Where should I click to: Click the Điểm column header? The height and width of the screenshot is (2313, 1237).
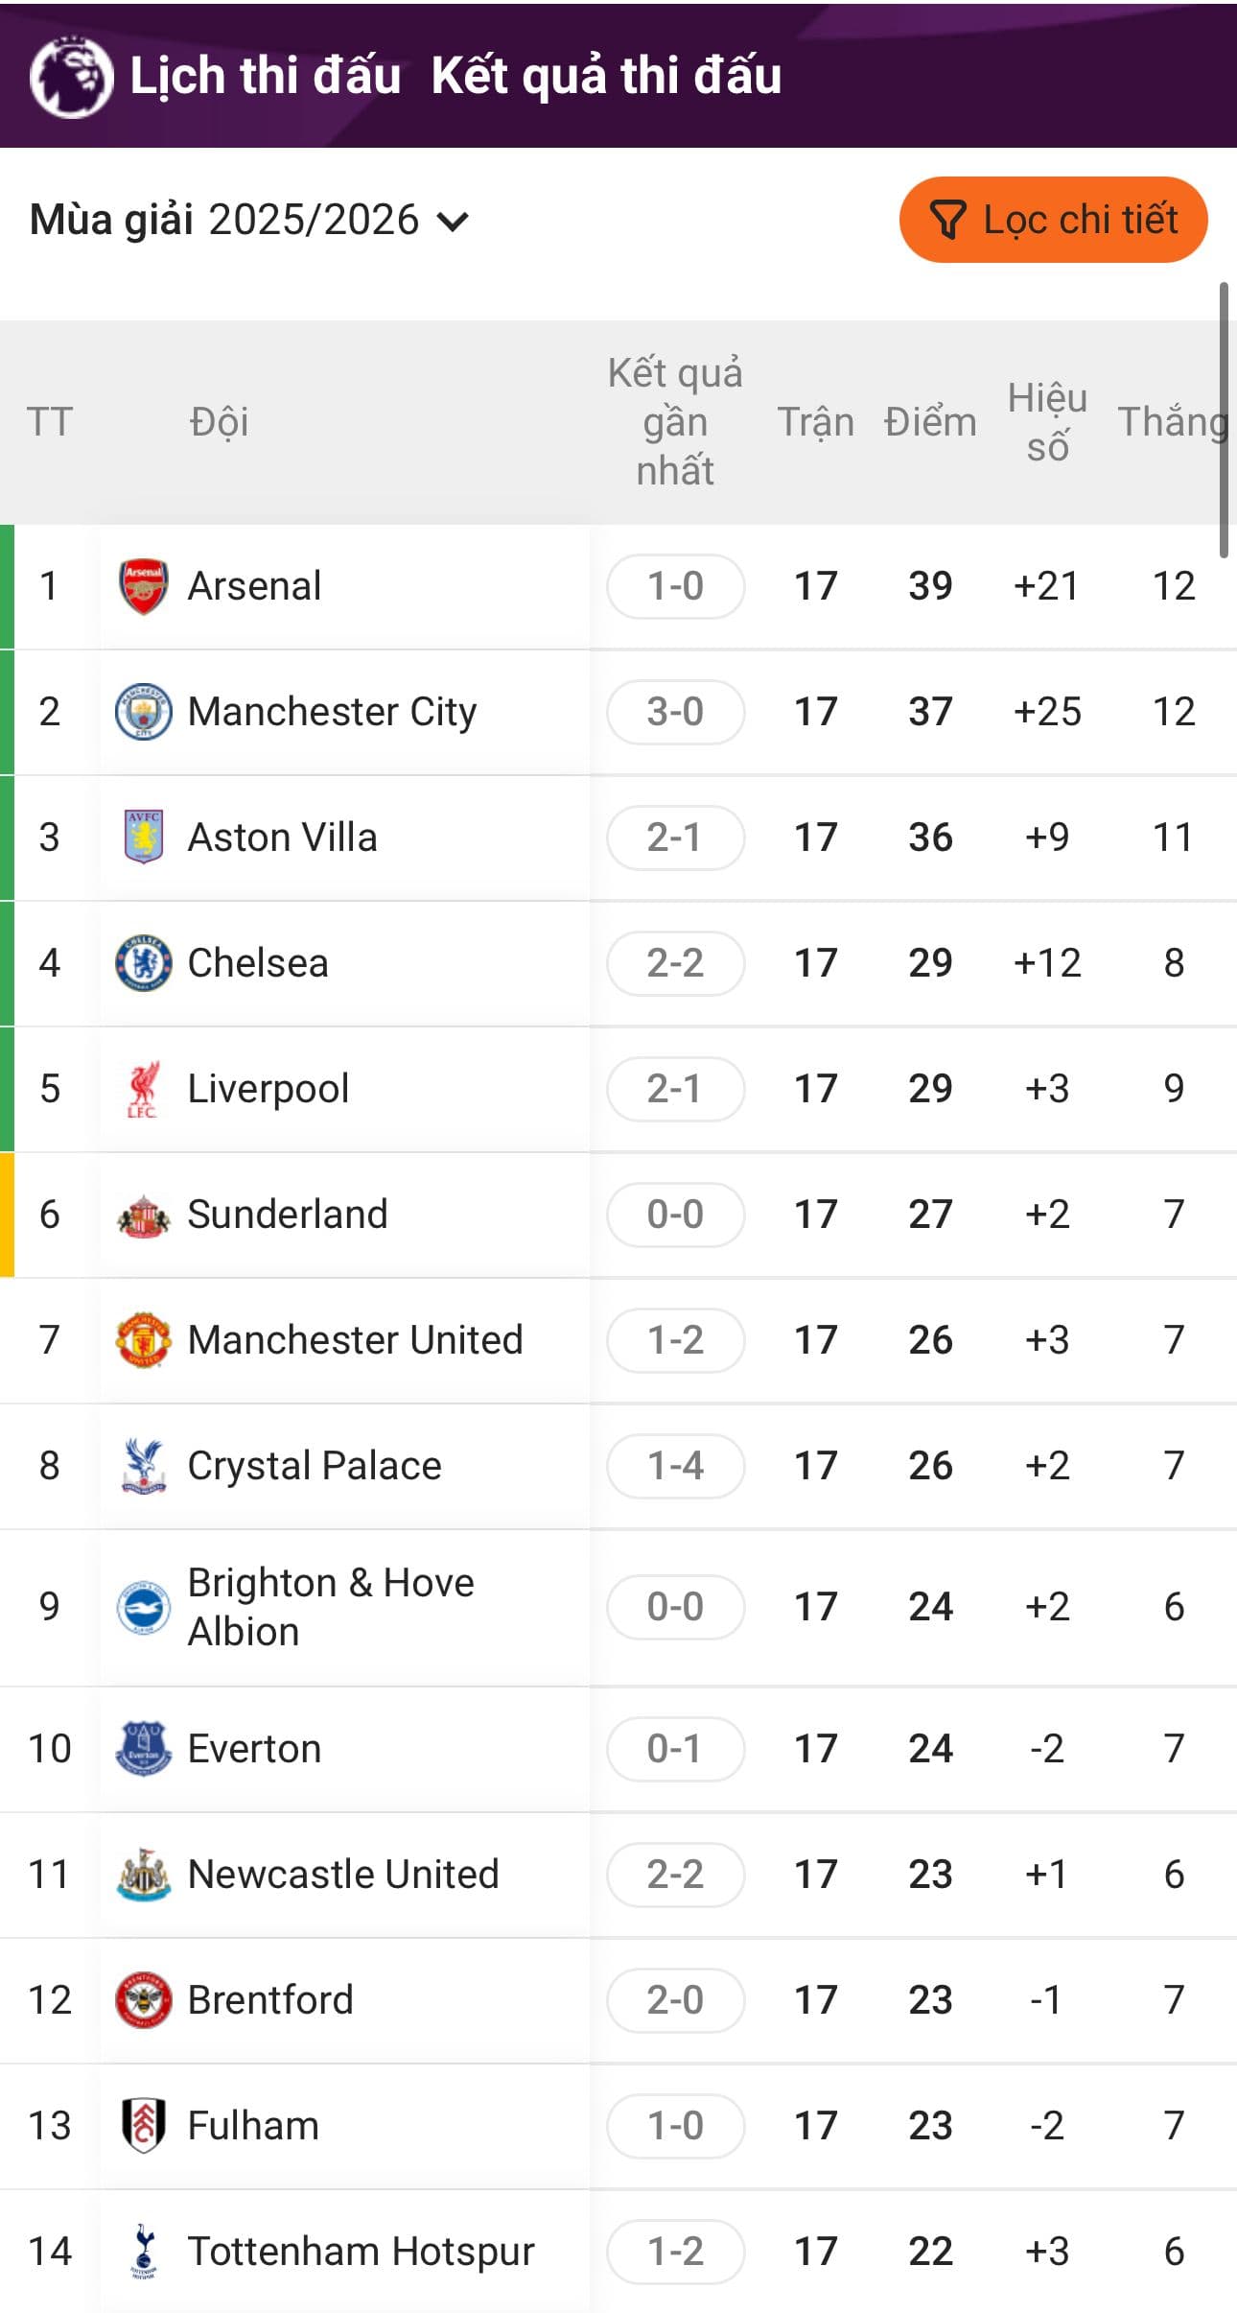(x=930, y=422)
